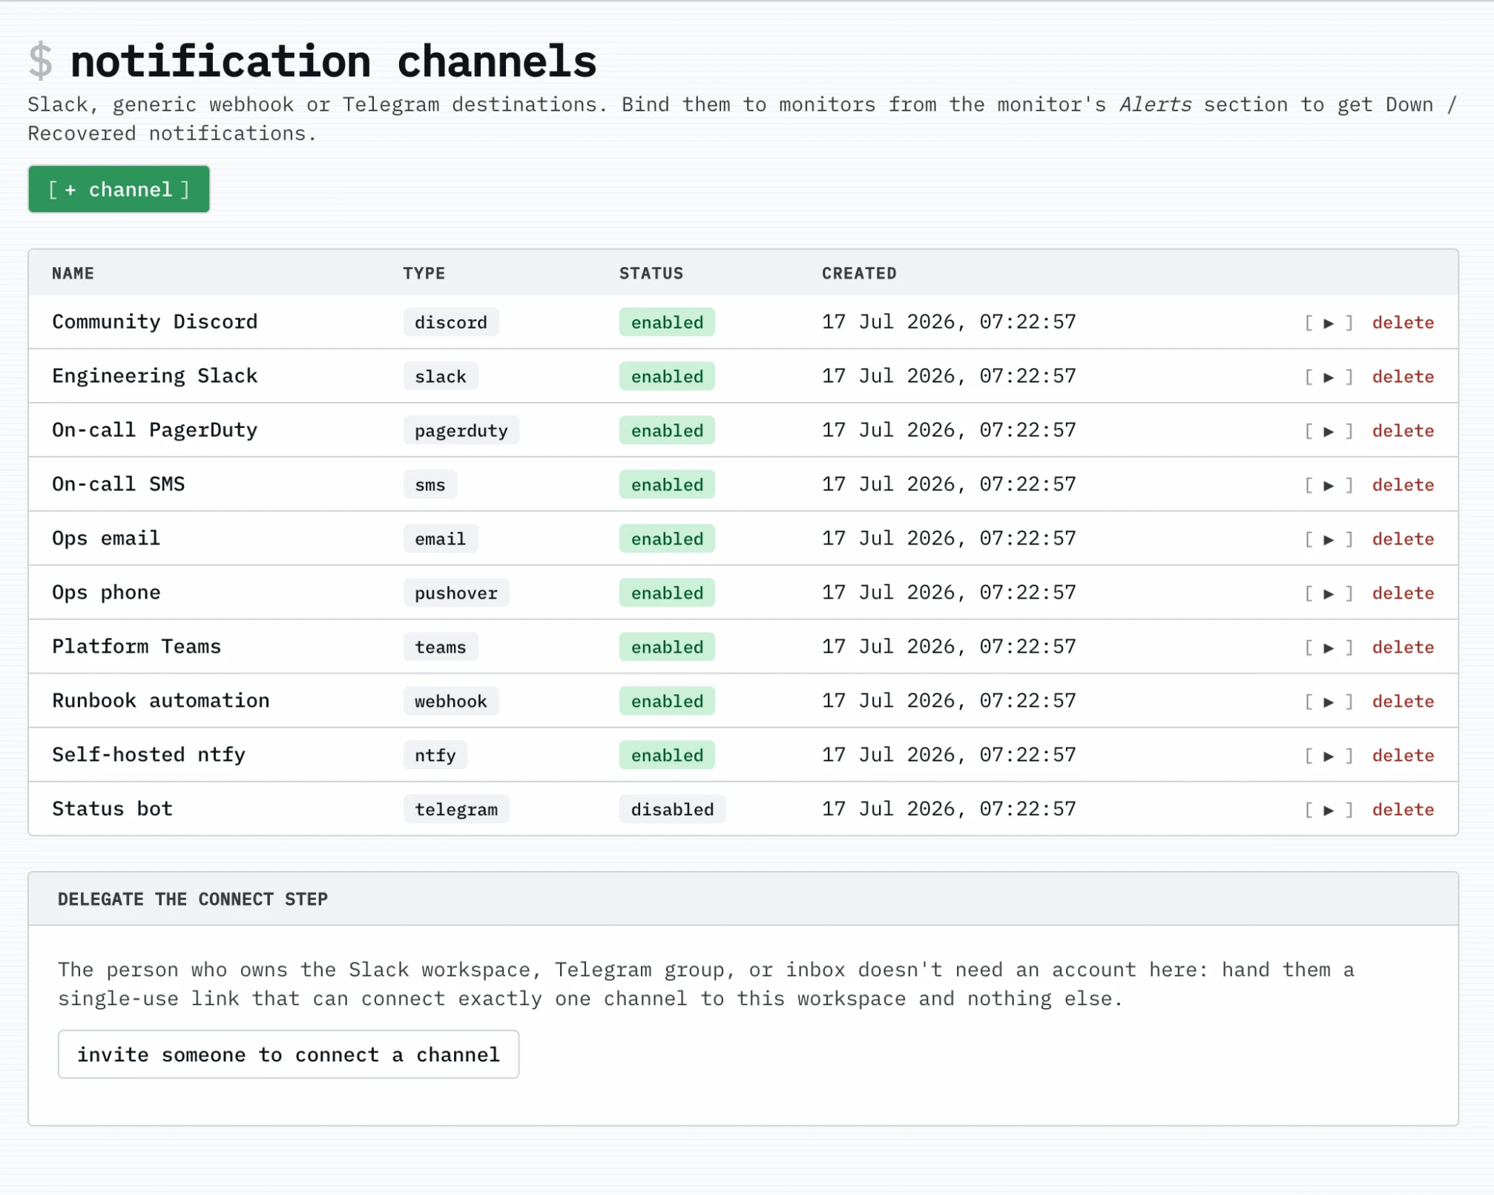Select the Platform Teams name
1494x1195 pixels.
pyautogui.click(x=136, y=647)
